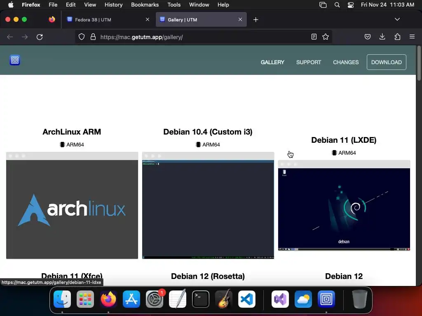
Task: Close the Gallery | UTM tab
Action: (x=240, y=19)
